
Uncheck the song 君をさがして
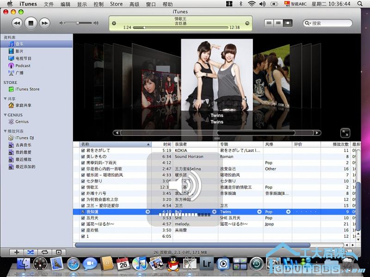(x=83, y=151)
